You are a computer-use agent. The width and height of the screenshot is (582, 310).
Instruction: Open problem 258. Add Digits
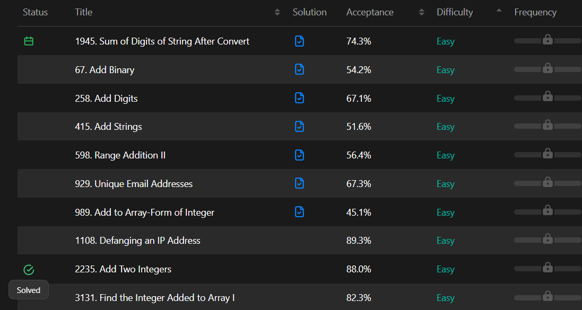[x=106, y=98]
